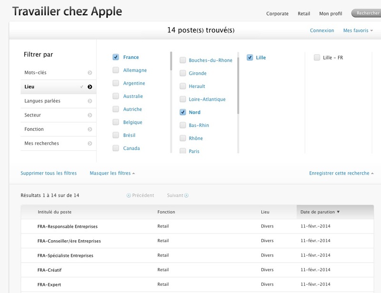Click the Autriche country label
This screenshot has height=293, width=381.
pyautogui.click(x=132, y=109)
